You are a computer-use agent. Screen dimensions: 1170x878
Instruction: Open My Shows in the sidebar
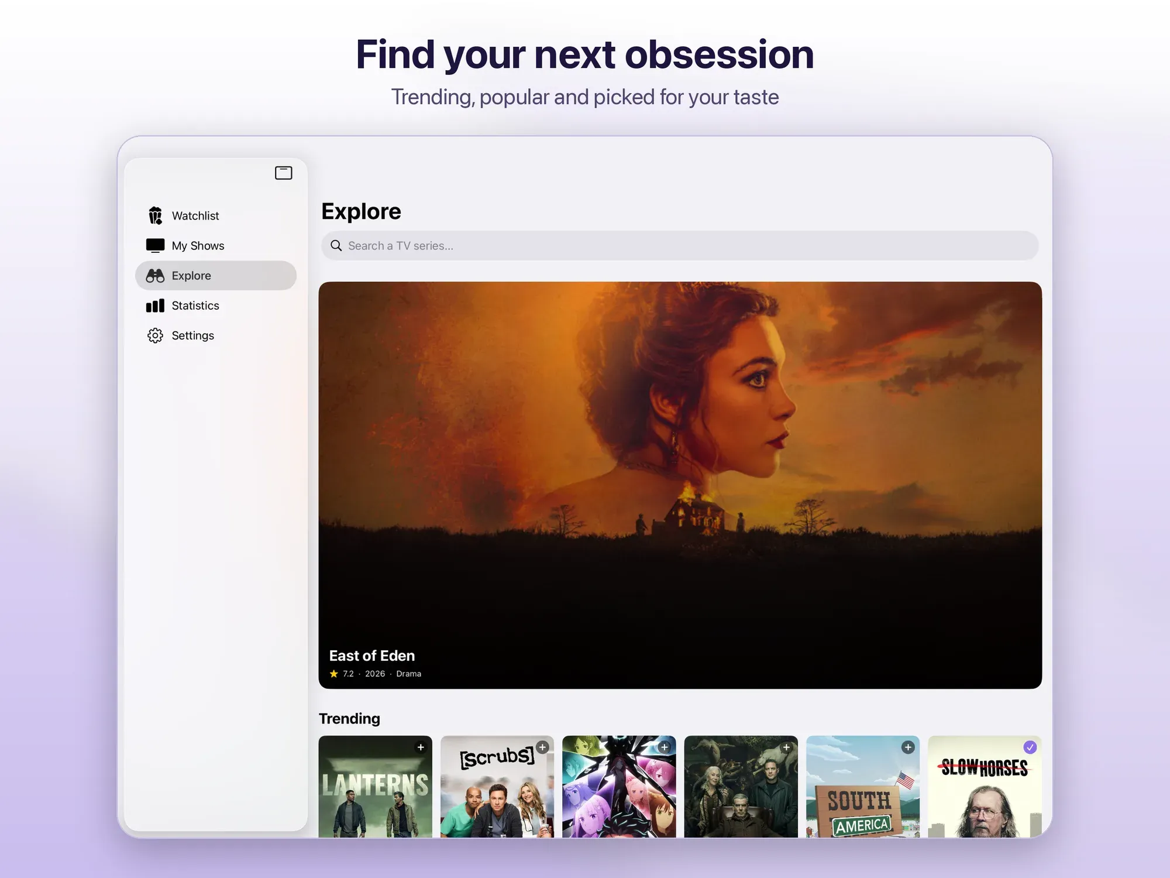click(x=215, y=246)
